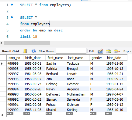Click the number 10 on line 6
Viewport: 132px width, 120px height.
coord(35,37)
